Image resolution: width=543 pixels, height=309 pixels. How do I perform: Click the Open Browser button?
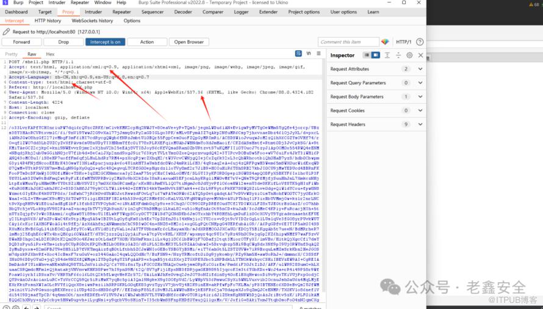pos(189,42)
